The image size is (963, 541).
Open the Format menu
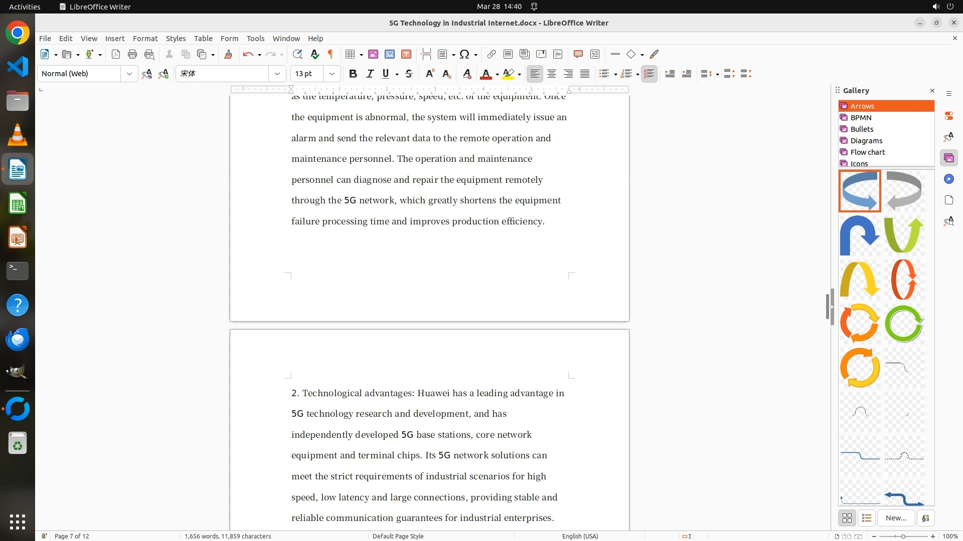click(145, 39)
